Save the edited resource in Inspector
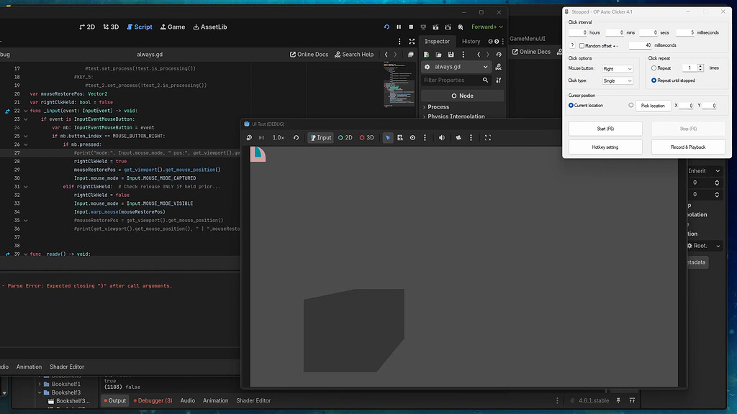Image resolution: width=737 pixels, height=414 pixels. pos(451,55)
